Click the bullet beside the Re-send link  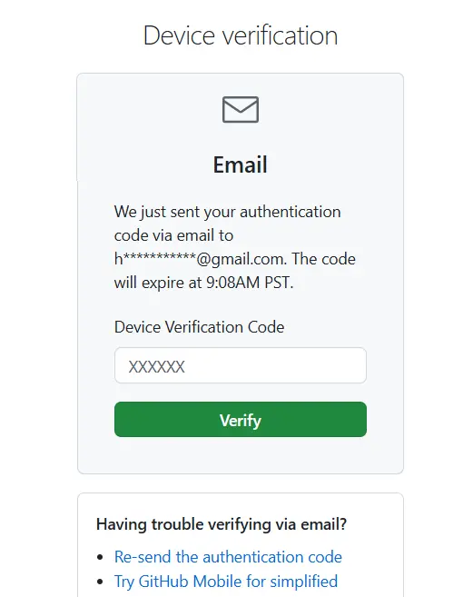pyautogui.click(x=100, y=557)
